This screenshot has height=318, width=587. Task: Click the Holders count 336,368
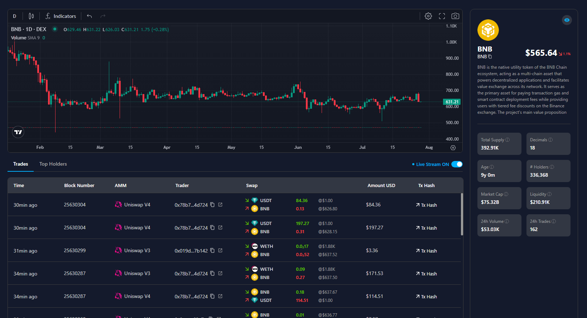(x=539, y=175)
